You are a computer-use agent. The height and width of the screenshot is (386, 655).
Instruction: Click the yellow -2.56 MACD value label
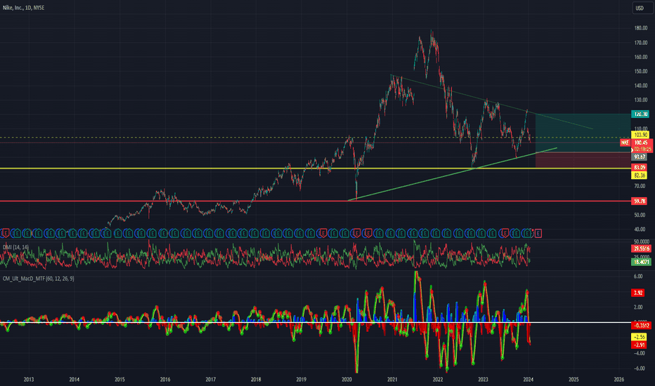click(x=639, y=337)
